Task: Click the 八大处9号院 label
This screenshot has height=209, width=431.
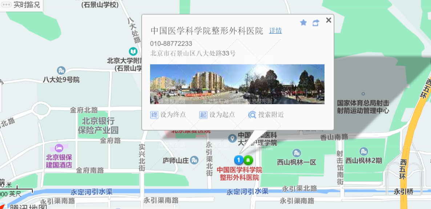Action: (x=61, y=80)
